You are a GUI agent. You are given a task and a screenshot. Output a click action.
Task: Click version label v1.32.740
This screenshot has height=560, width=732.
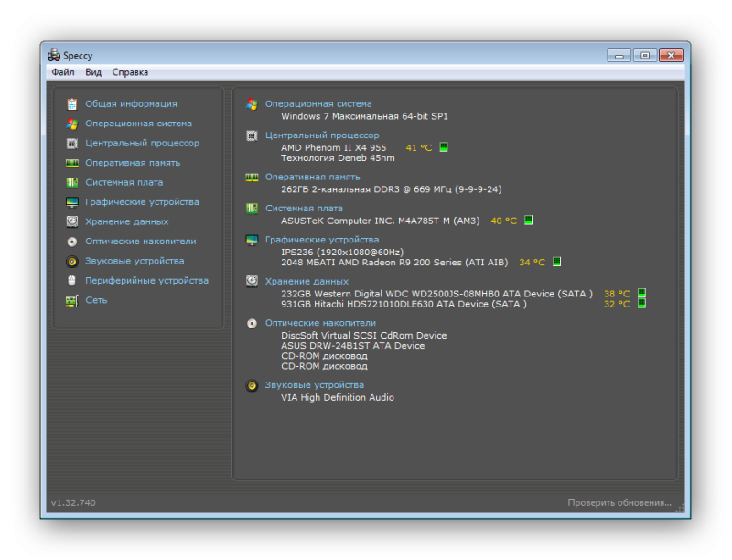pyautogui.click(x=73, y=502)
